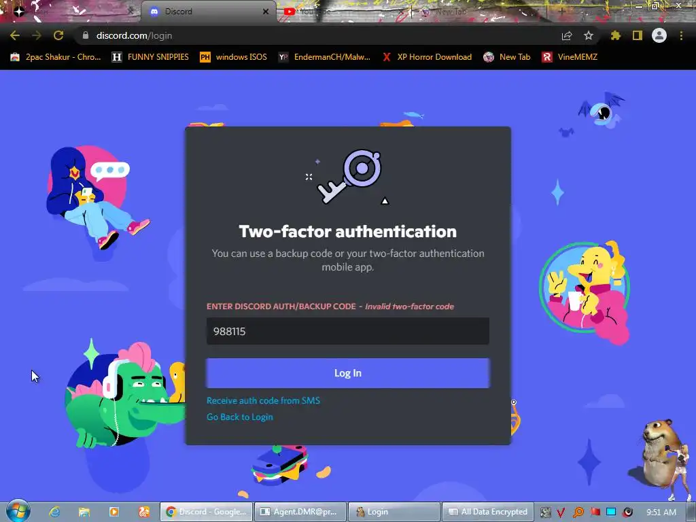
Task: Click the round red-black tray icon
Action: pyautogui.click(x=627, y=512)
